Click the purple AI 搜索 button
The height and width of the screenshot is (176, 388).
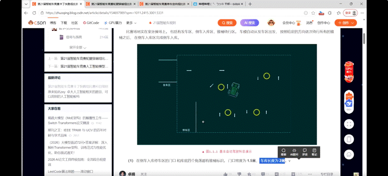(249, 23)
